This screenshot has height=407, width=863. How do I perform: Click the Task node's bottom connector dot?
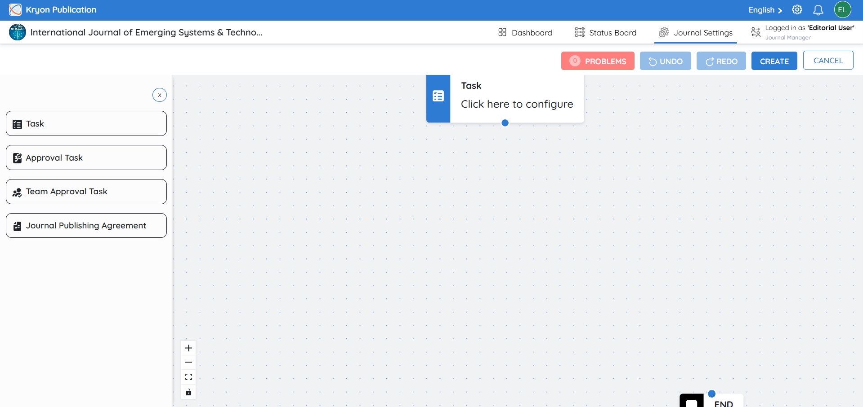click(x=505, y=123)
